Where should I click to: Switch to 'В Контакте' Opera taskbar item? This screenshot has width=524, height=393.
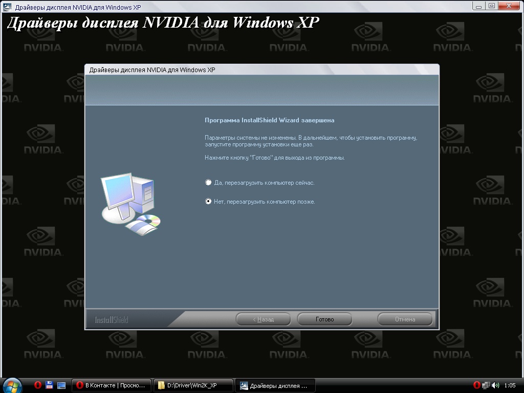coord(112,385)
